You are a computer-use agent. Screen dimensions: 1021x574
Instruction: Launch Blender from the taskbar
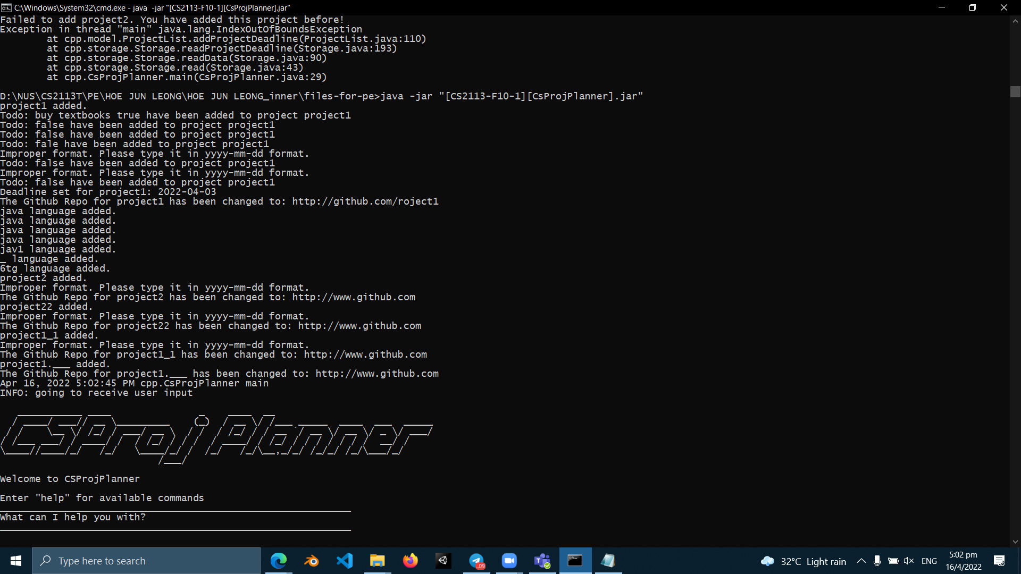312,561
